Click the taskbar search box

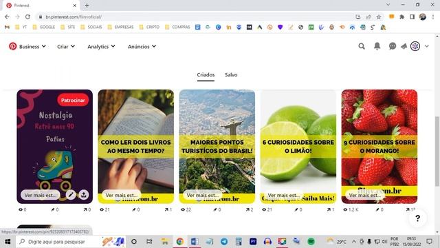click(x=71, y=242)
